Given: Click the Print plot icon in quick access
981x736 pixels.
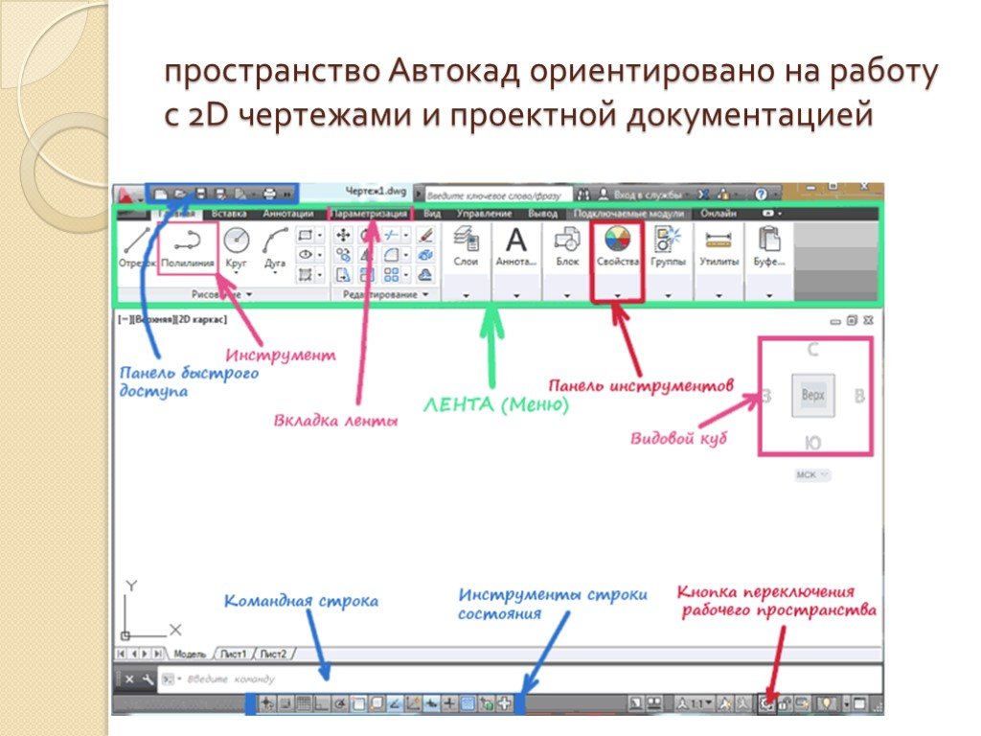Looking at the screenshot, I should coord(269,194).
